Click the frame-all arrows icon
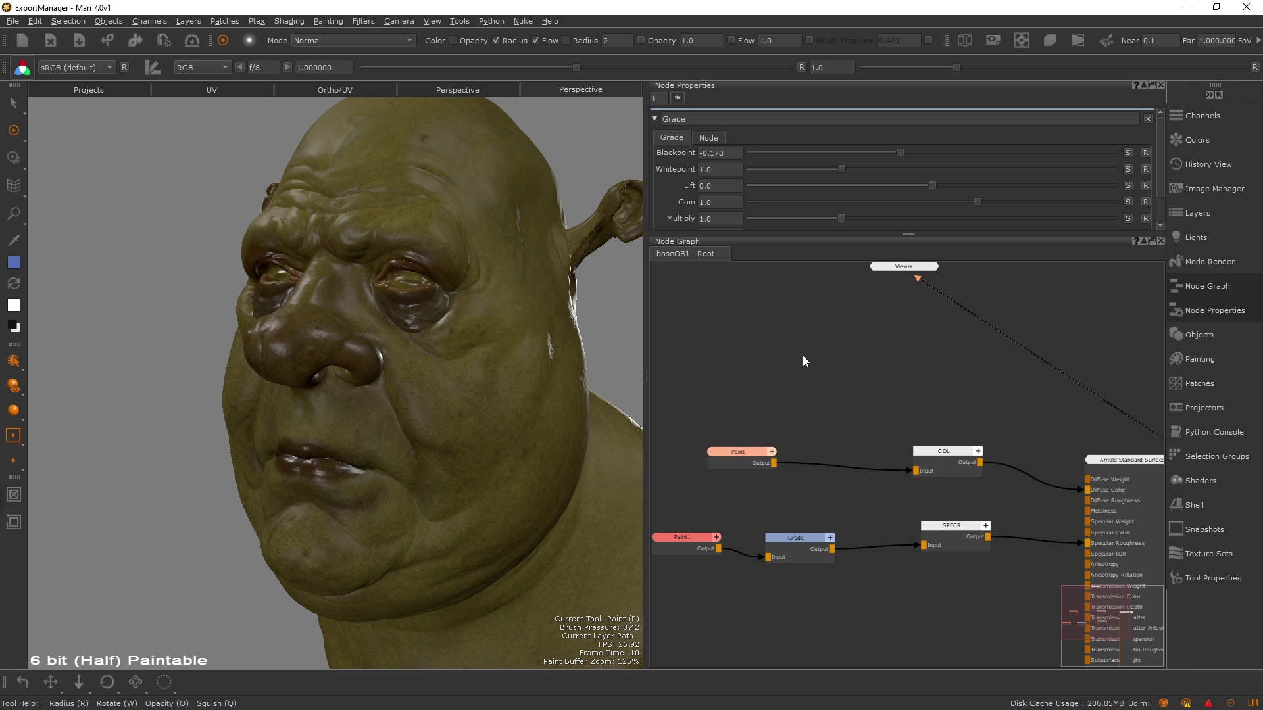This screenshot has height=710, width=1263. [1021, 40]
